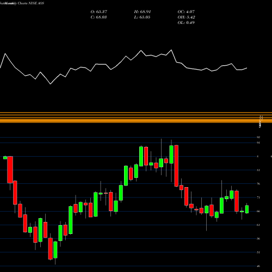Click the 'OL: 0.49' value
Image resolution: width=272 pixels, height=272 pixels.
[x=186, y=23]
